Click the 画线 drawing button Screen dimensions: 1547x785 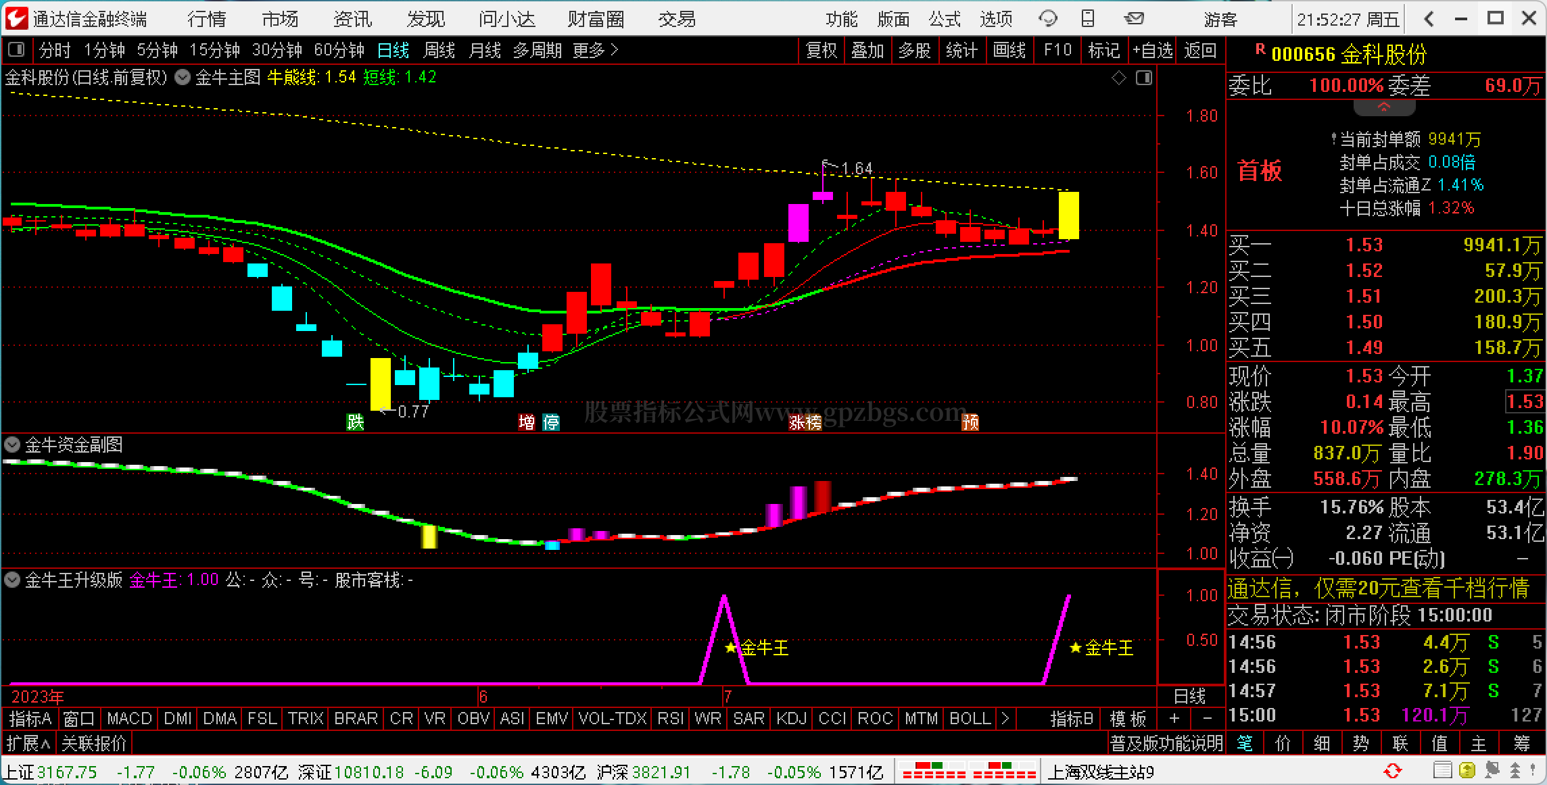(x=1009, y=50)
